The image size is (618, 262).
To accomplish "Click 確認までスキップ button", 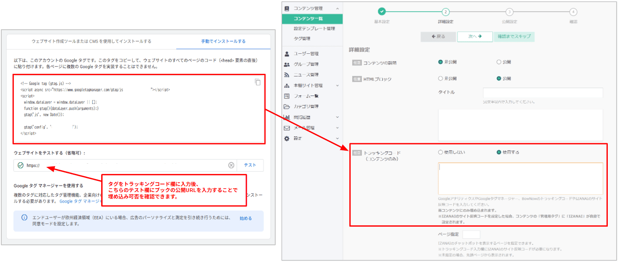I will click(x=514, y=37).
